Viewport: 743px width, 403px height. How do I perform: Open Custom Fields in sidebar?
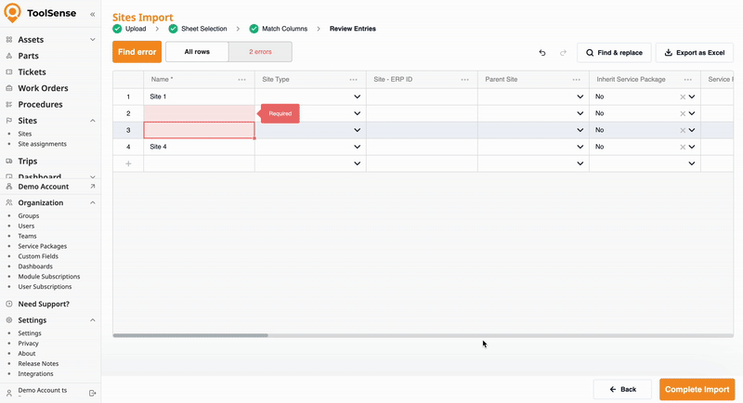point(38,256)
